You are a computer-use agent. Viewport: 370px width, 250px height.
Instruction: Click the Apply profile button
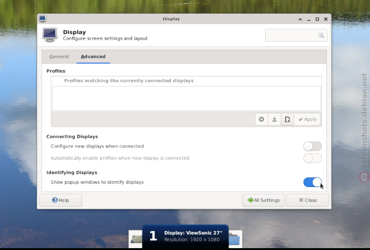307,119
